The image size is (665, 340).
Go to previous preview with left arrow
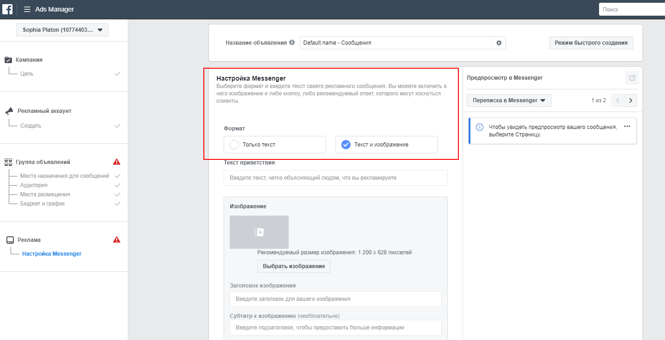(x=618, y=100)
